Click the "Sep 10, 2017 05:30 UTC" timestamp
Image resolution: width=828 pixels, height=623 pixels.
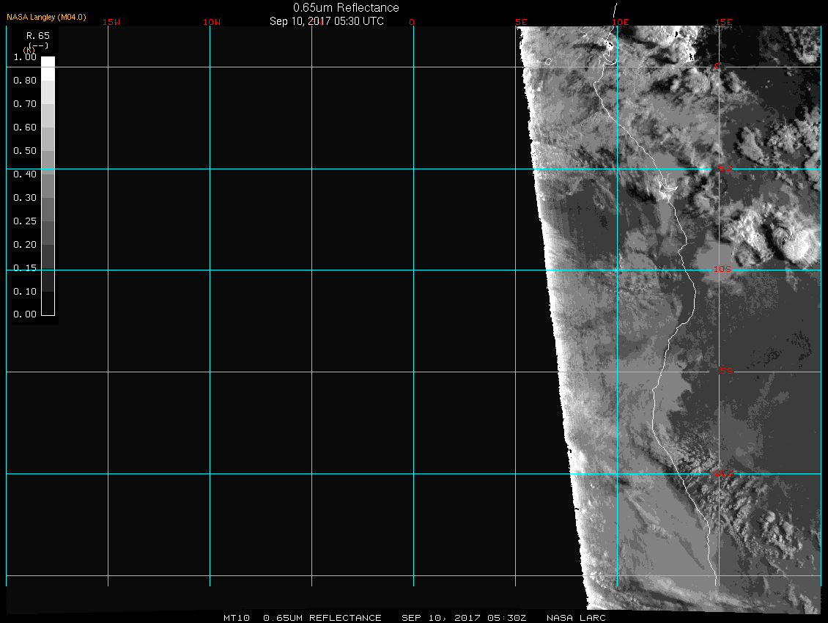pyautogui.click(x=327, y=21)
